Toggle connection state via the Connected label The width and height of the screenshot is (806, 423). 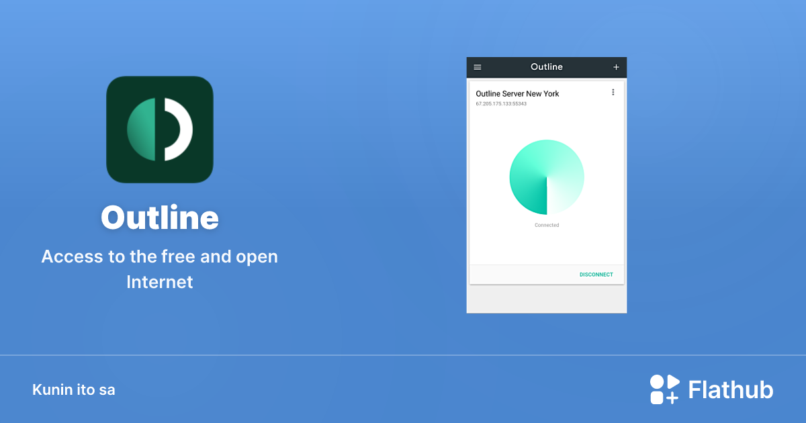[x=546, y=224]
